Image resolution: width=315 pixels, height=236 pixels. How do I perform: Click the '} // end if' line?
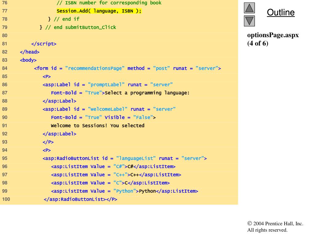pos(64,19)
